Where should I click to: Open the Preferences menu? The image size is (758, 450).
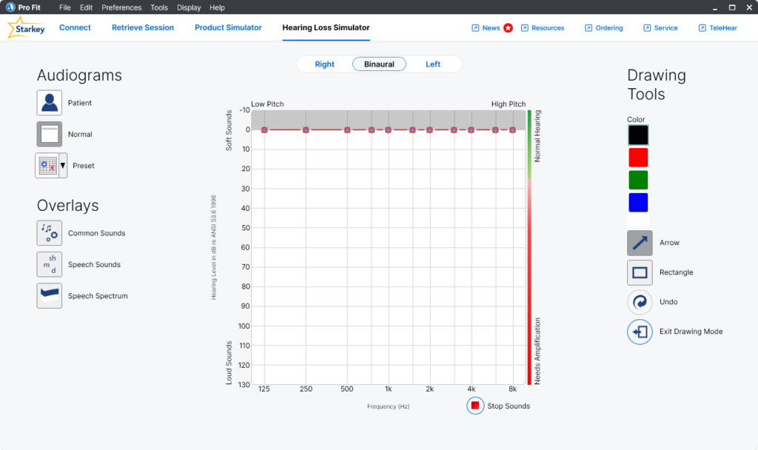pyautogui.click(x=121, y=7)
